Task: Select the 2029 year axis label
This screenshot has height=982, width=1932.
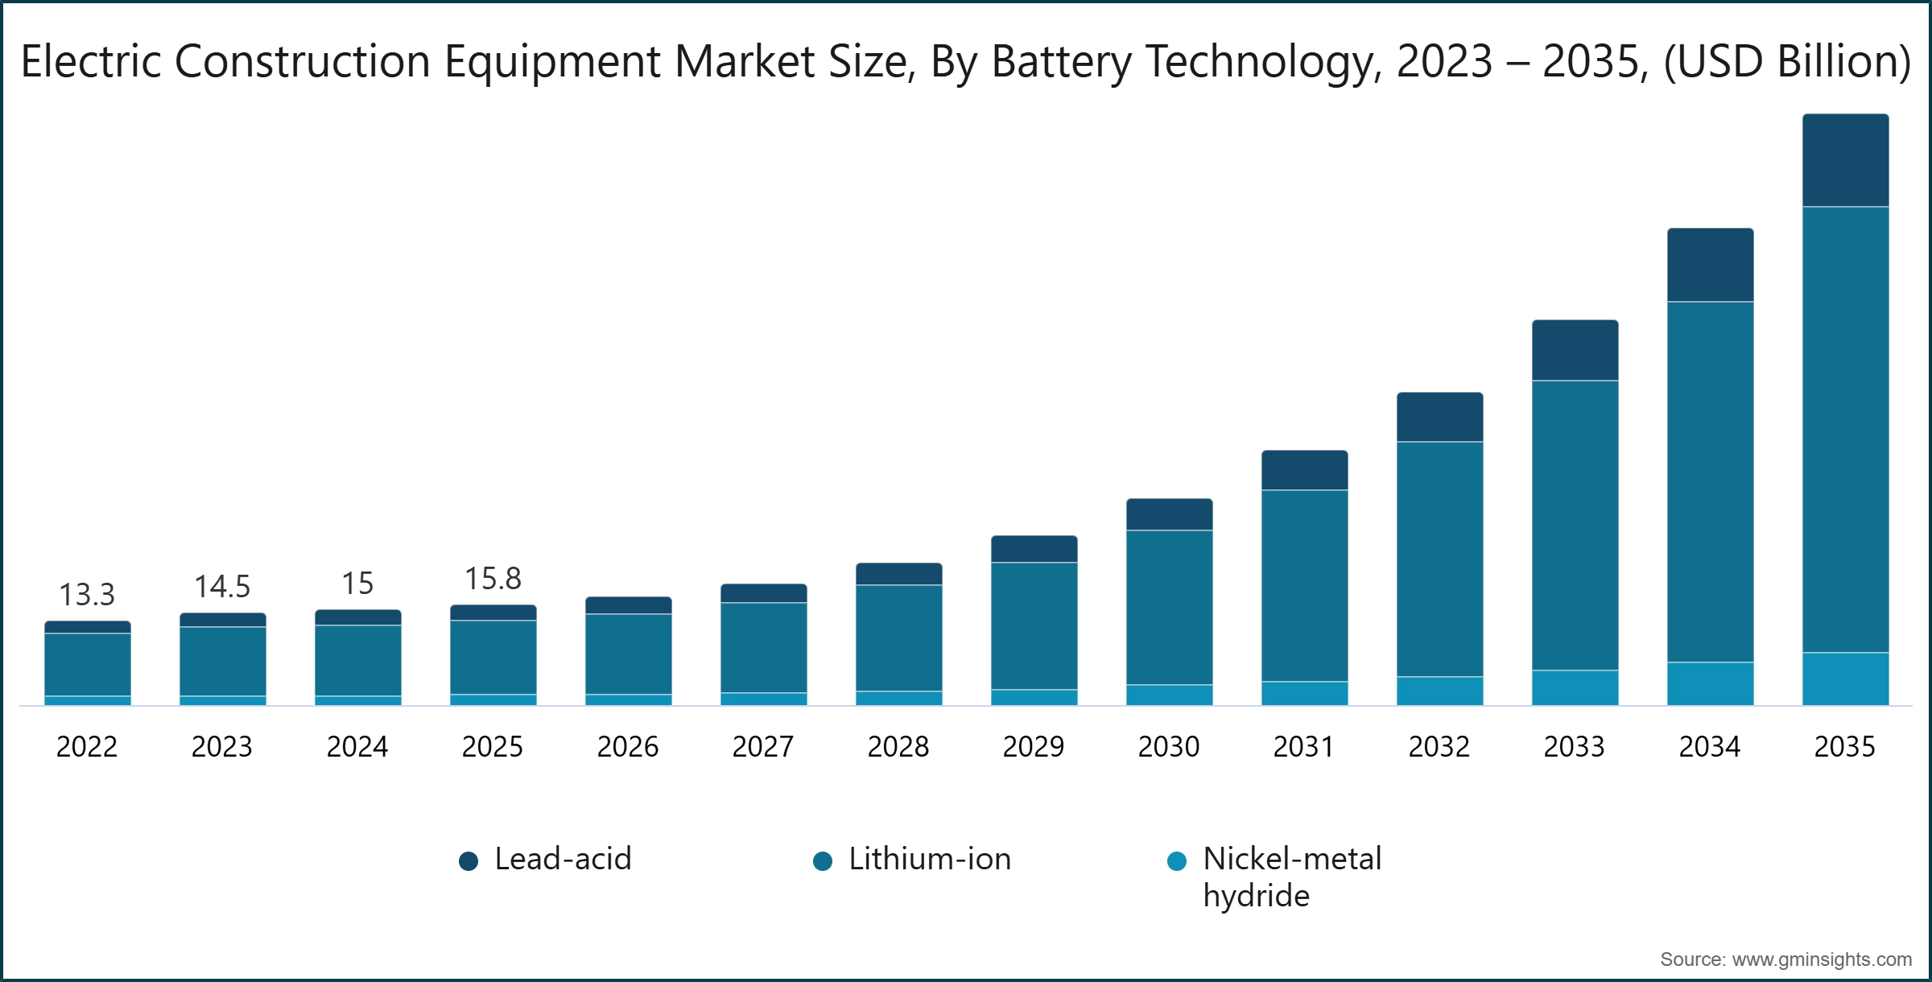Action: point(1033,747)
